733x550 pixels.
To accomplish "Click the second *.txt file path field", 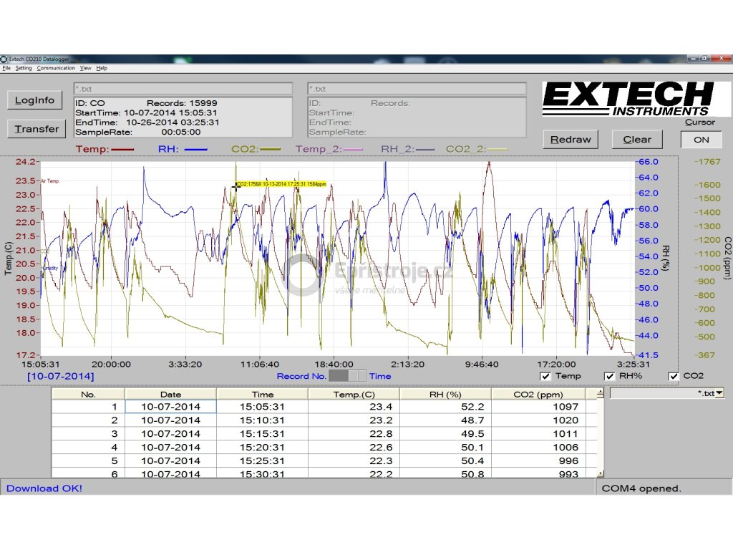I will (417, 89).
